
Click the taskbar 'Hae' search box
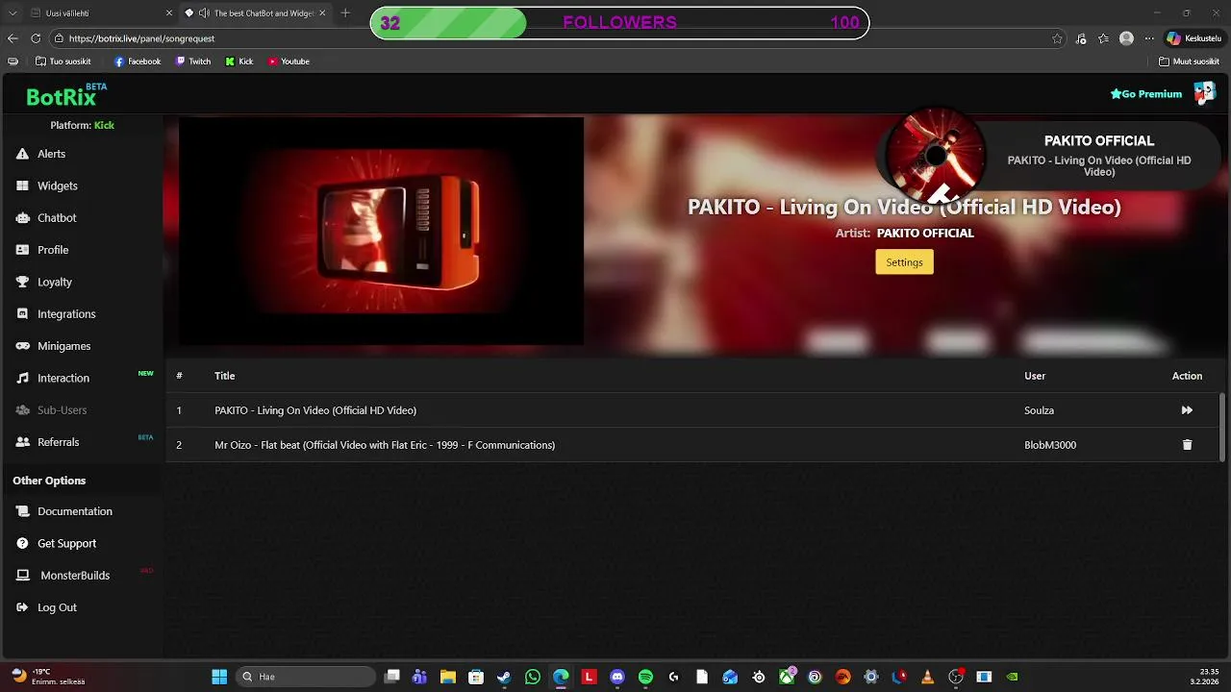pos(305,677)
